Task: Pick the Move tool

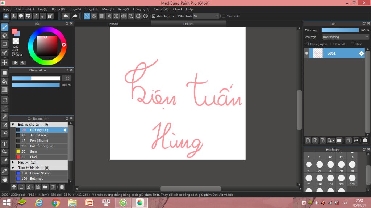Action: [4, 62]
